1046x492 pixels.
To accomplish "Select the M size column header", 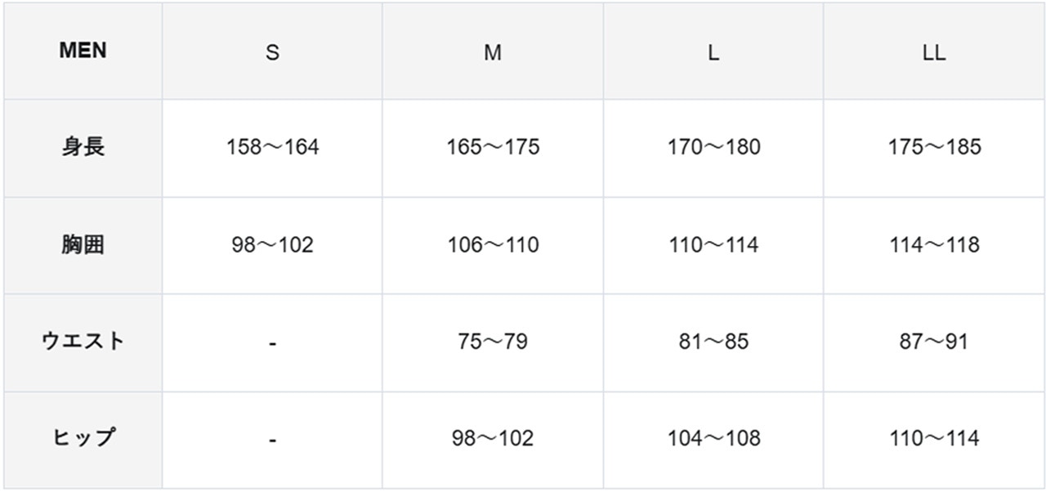I will 493,53.
